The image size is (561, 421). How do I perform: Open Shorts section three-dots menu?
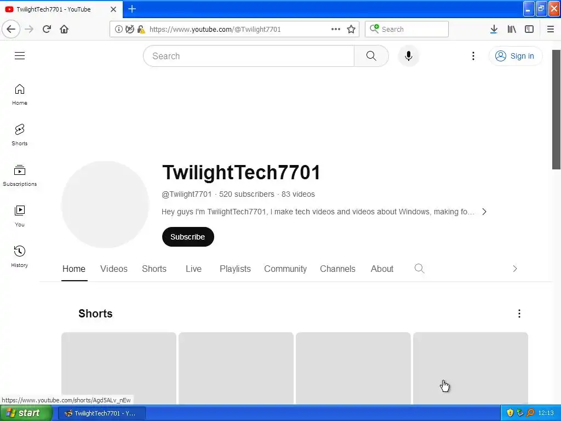(x=519, y=314)
